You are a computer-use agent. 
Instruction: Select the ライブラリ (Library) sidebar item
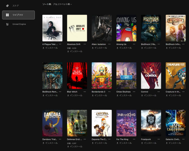[x=18, y=15]
